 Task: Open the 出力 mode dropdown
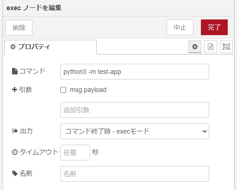point(135,131)
